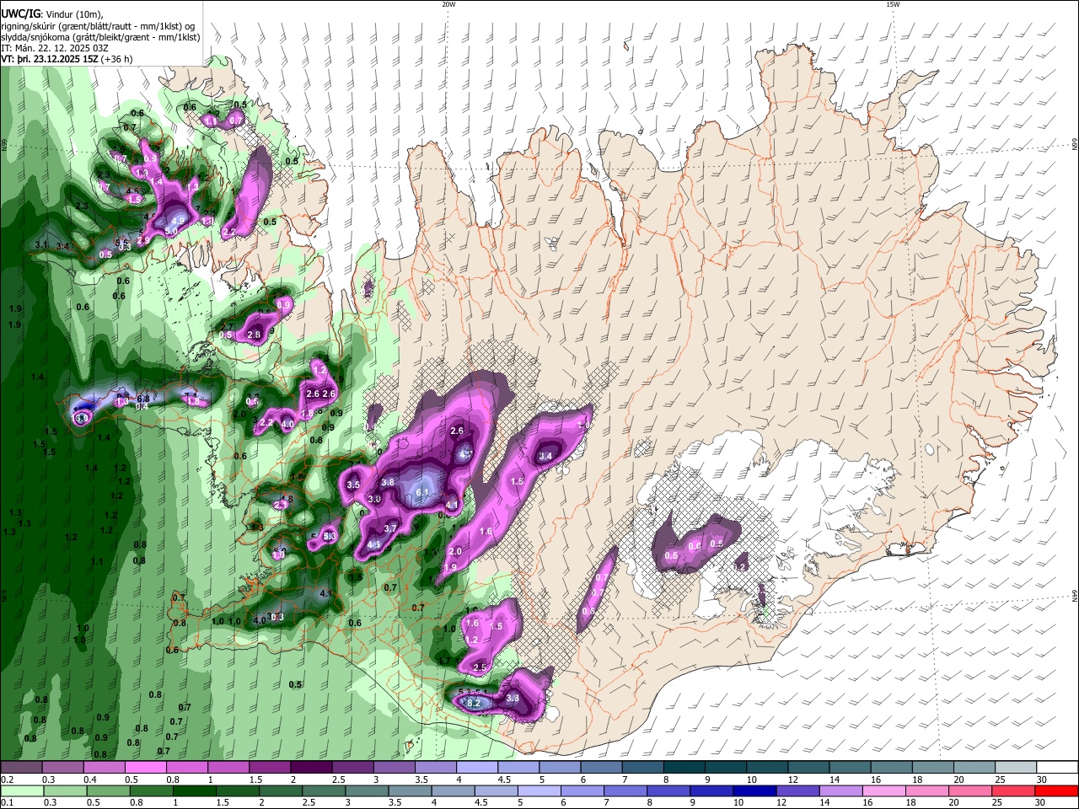Click the pale lavender snow swatch labeled 4
Screen dimensions: 1079x809
pyautogui.click(x=475, y=768)
